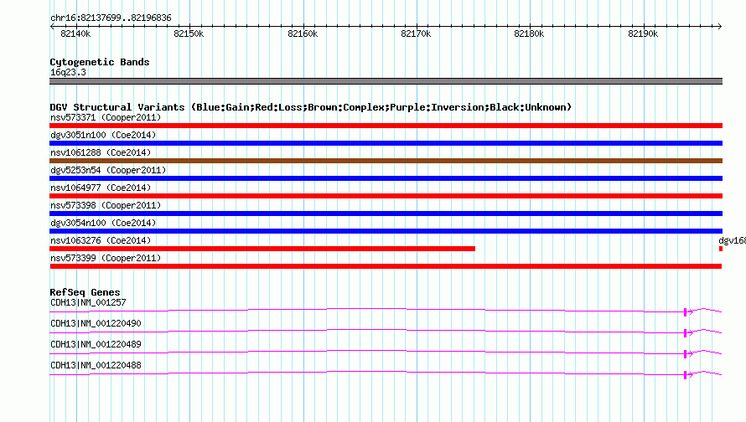Click the CDH13|NM_001220490 transcript label

point(96,324)
